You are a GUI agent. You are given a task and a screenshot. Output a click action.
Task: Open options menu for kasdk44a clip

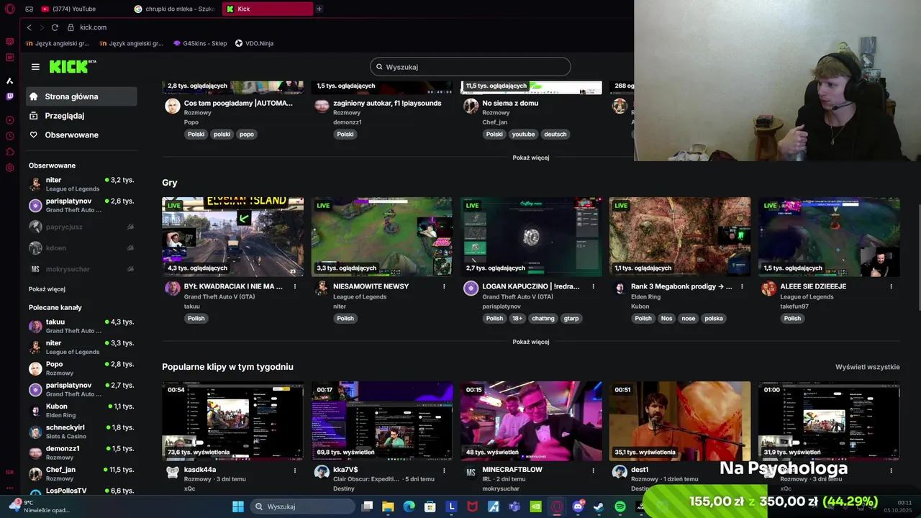point(295,470)
